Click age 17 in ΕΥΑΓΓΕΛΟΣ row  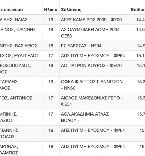click(x=51, y=56)
